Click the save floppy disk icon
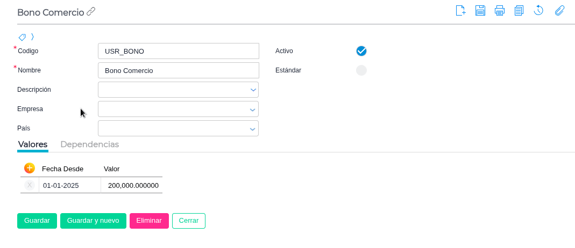575x248 pixels. [480, 10]
